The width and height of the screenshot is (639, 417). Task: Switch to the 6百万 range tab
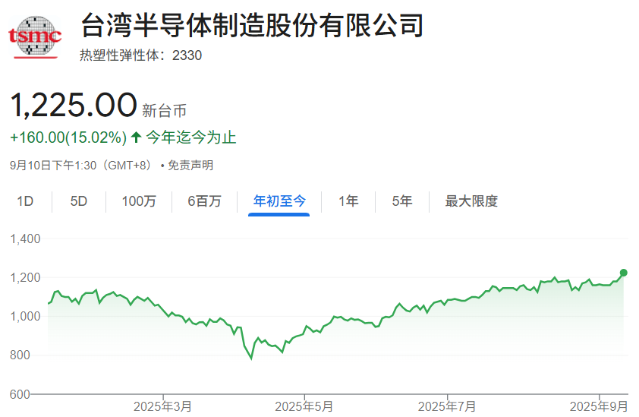click(x=204, y=201)
